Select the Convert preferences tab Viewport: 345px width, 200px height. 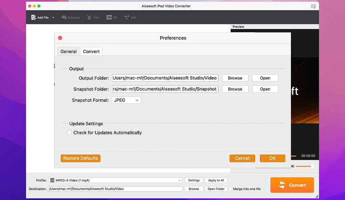(91, 51)
